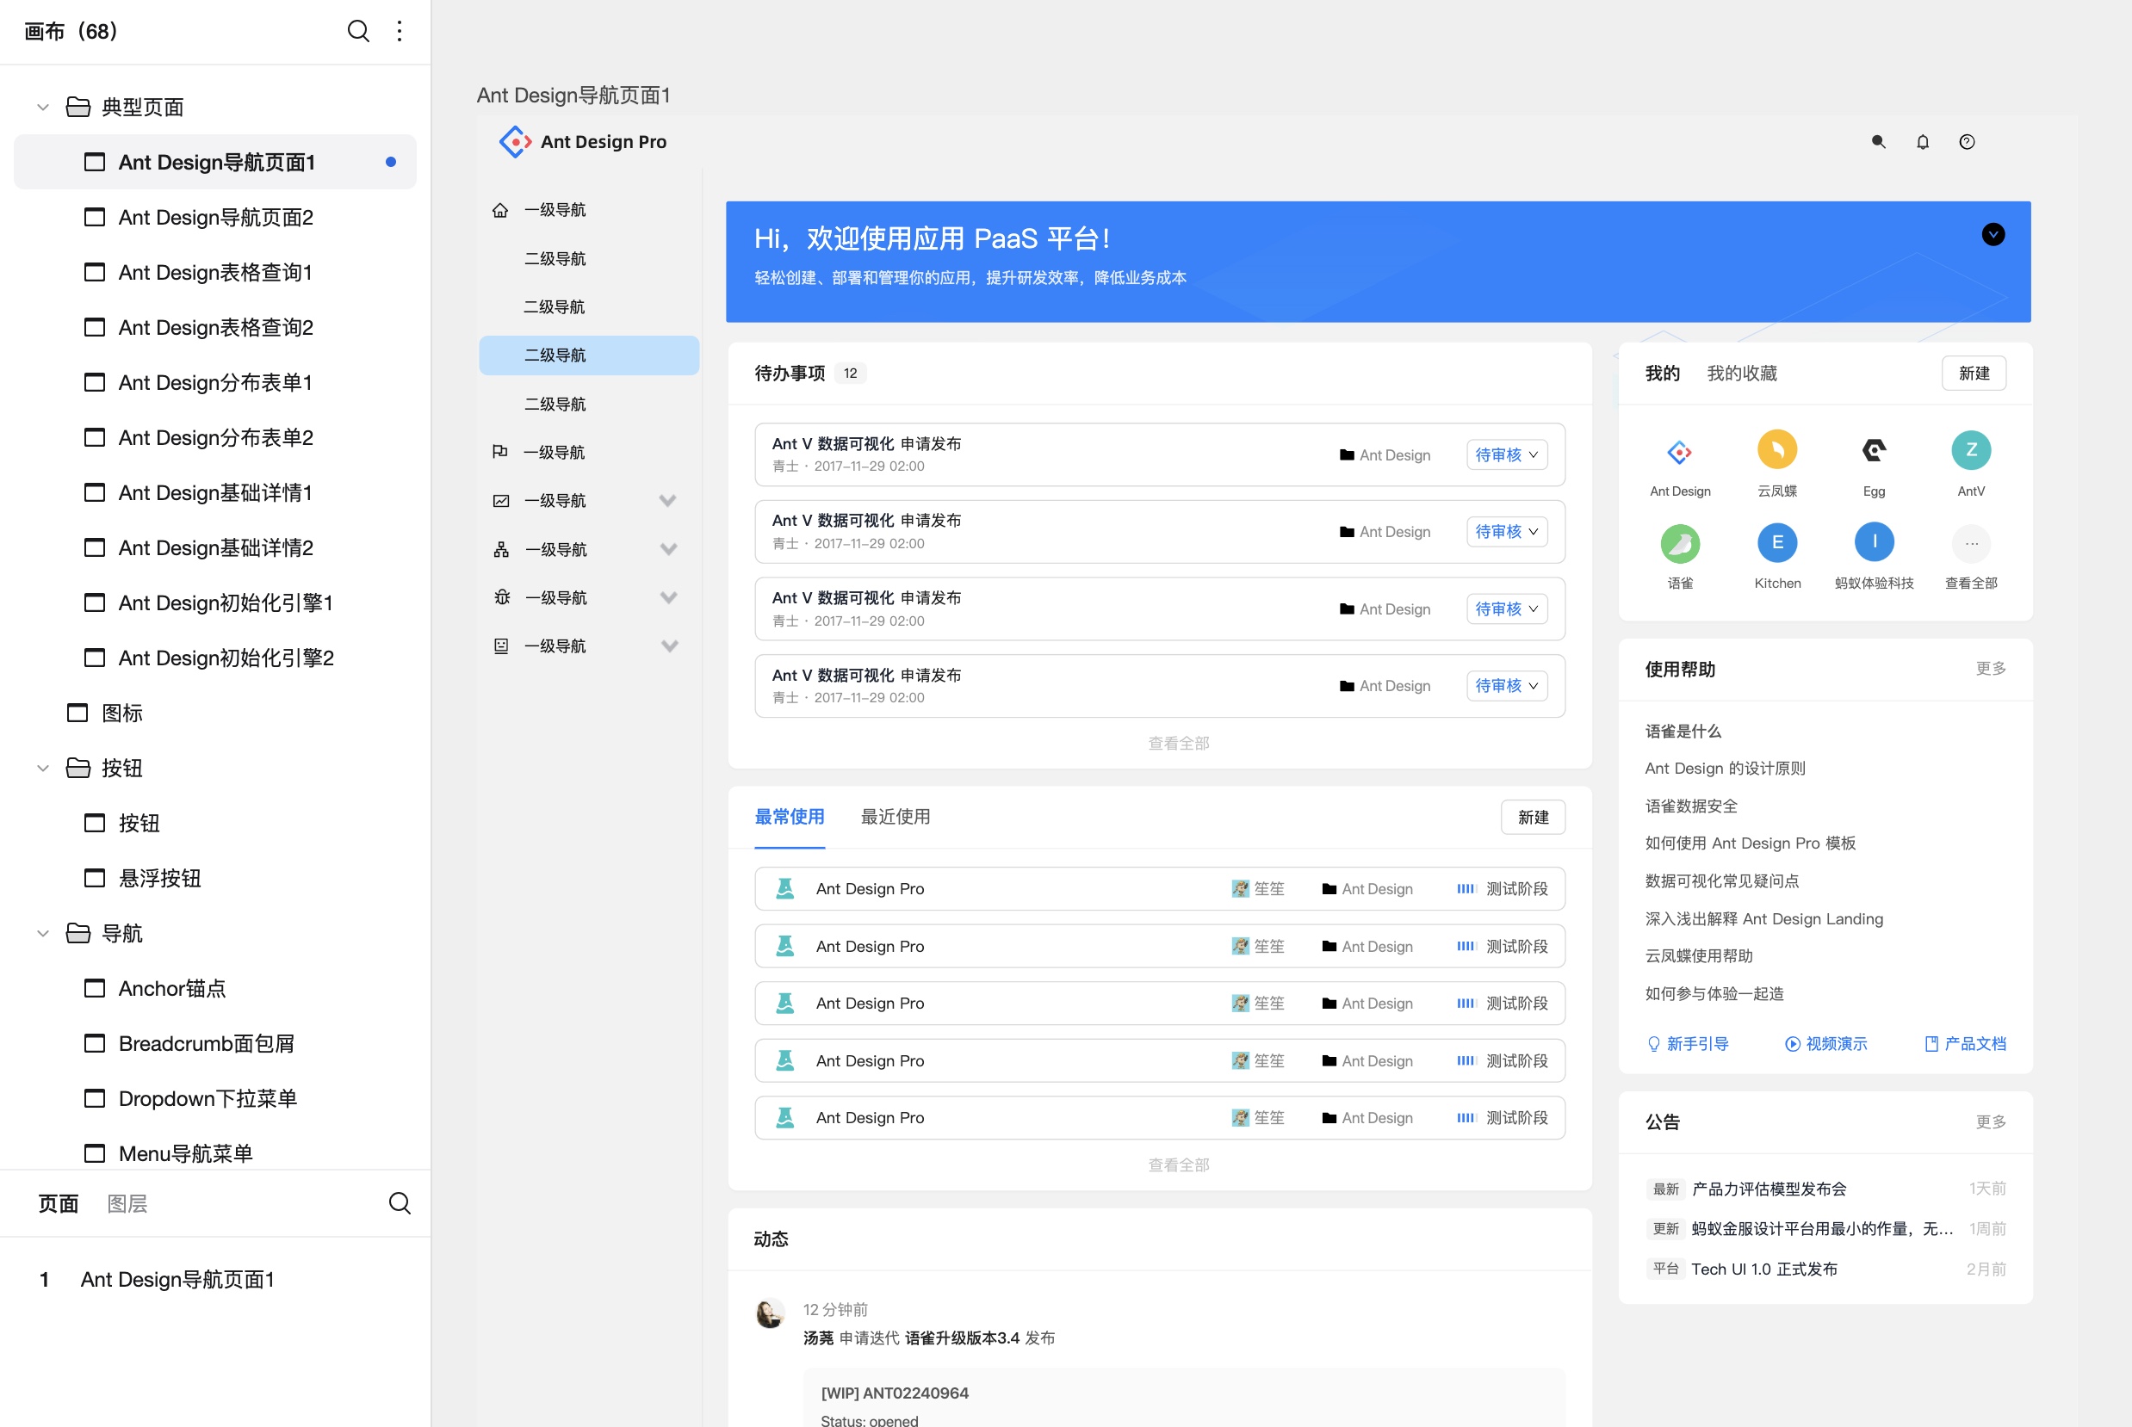
Task: Open the 云凤蝶 app icon
Action: tap(1777, 449)
